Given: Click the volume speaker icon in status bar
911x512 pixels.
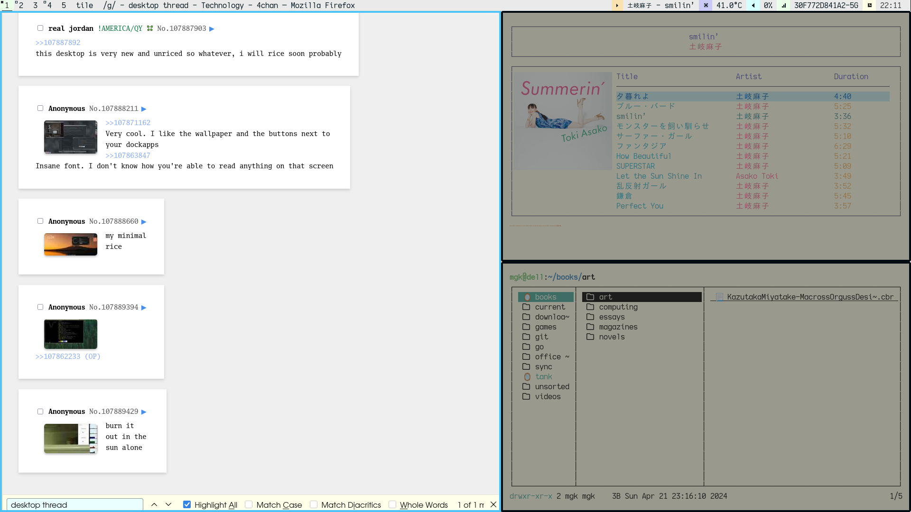Looking at the screenshot, I should point(753,5).
